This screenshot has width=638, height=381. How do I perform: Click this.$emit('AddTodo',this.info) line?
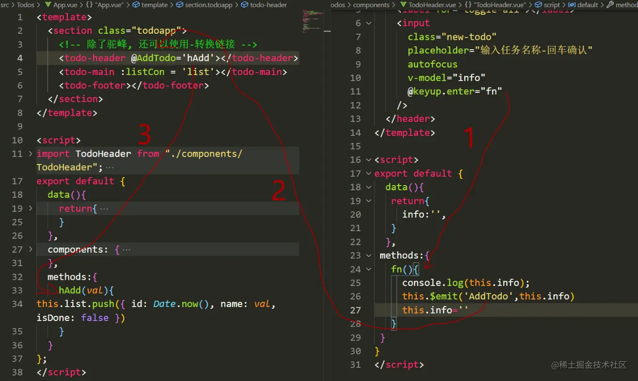click(x=489, y=297)
